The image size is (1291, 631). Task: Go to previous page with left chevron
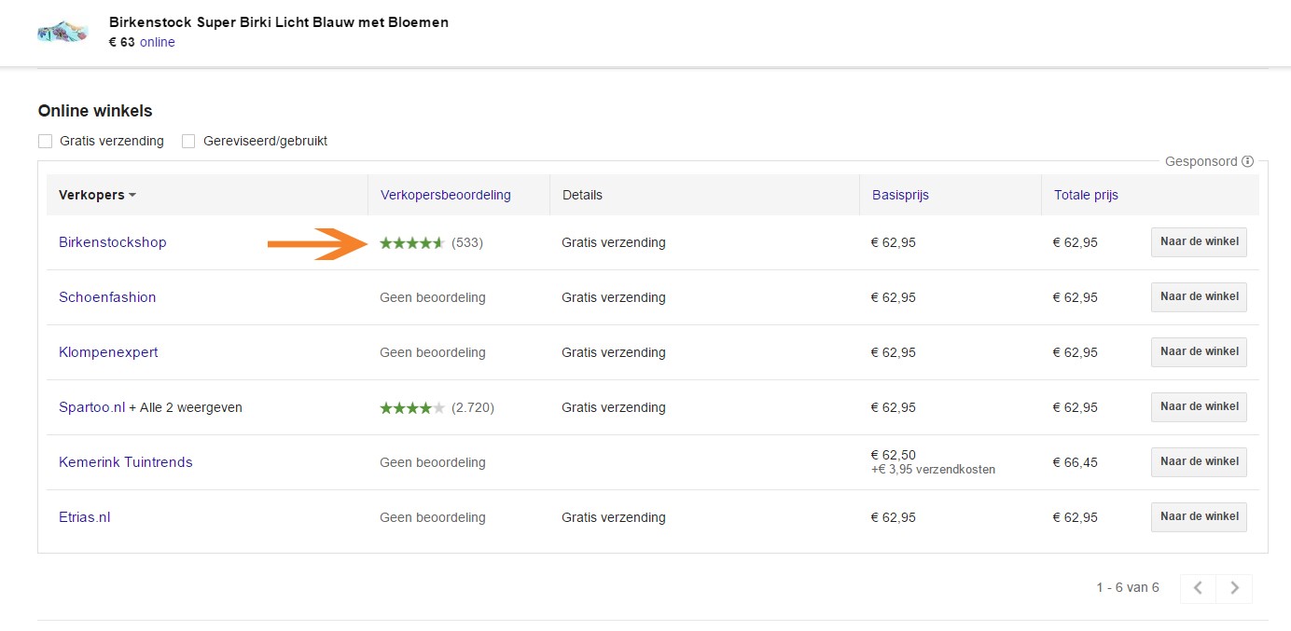[1199, 588]
